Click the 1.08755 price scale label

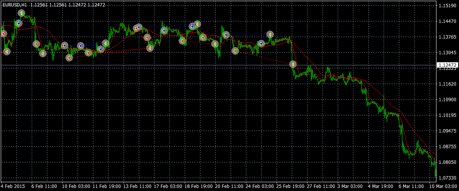click(x=448, y=146)
